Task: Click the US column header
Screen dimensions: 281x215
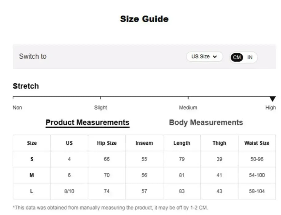Action: pyautogui.click(x=69, y=143)
